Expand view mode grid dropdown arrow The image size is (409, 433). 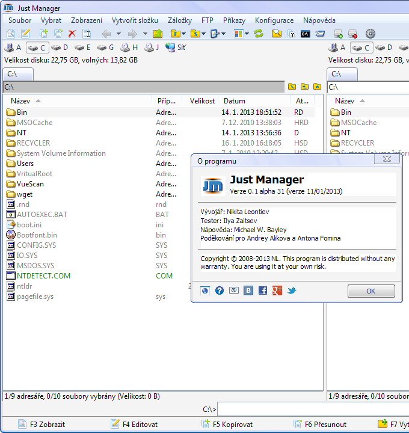pyautogui.click(x=247, y=34)
